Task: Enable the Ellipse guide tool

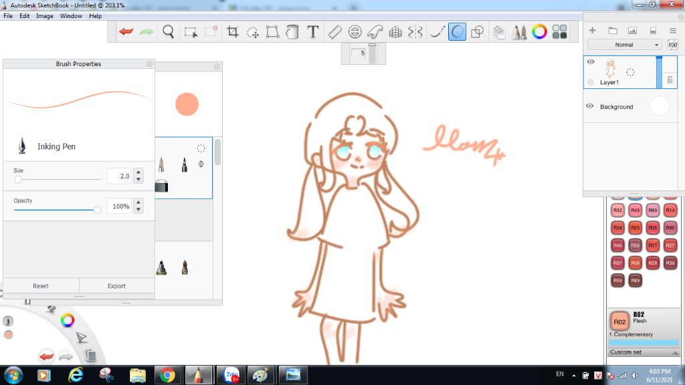Action: click(x=355, y=31)
